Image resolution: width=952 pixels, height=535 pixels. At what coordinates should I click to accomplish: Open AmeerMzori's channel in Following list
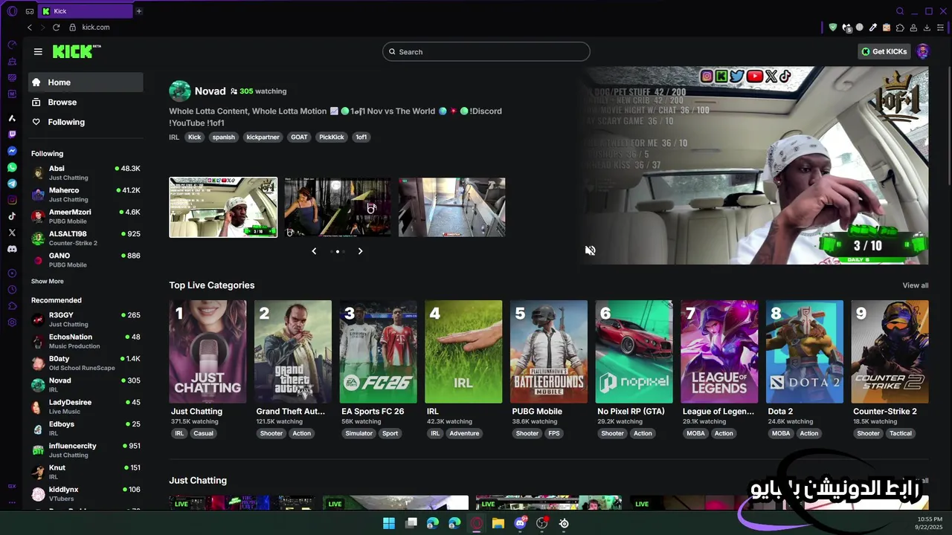point(86,216)
